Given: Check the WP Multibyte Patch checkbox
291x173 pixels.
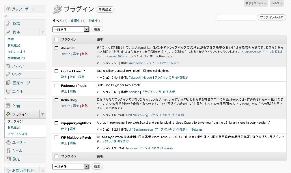Looking at the screenshot, I should pyautogui.click(x=56, y=138).
